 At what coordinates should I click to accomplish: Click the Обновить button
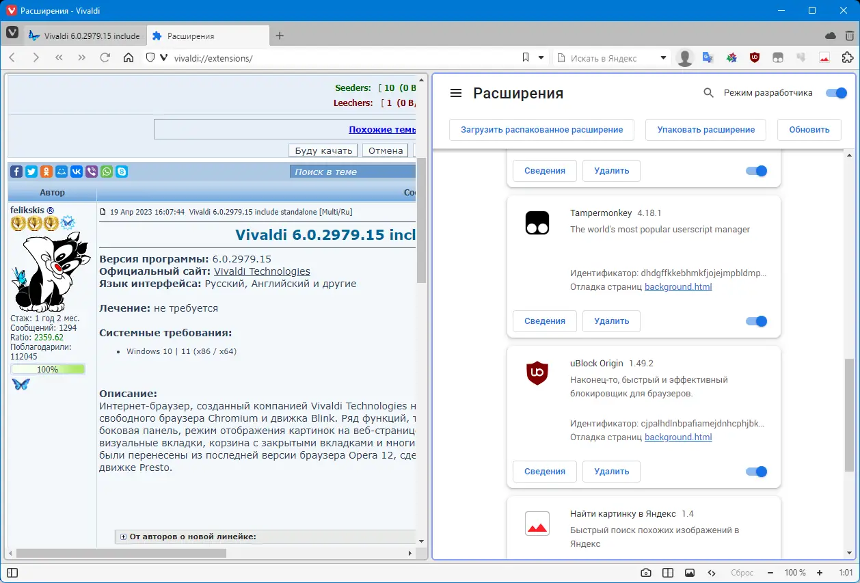(x=809, y=129)
